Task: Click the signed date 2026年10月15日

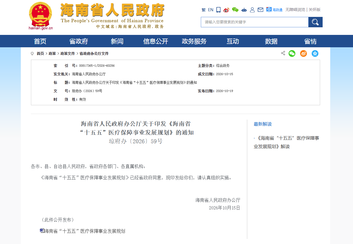Action: click(x=224, y=208)
